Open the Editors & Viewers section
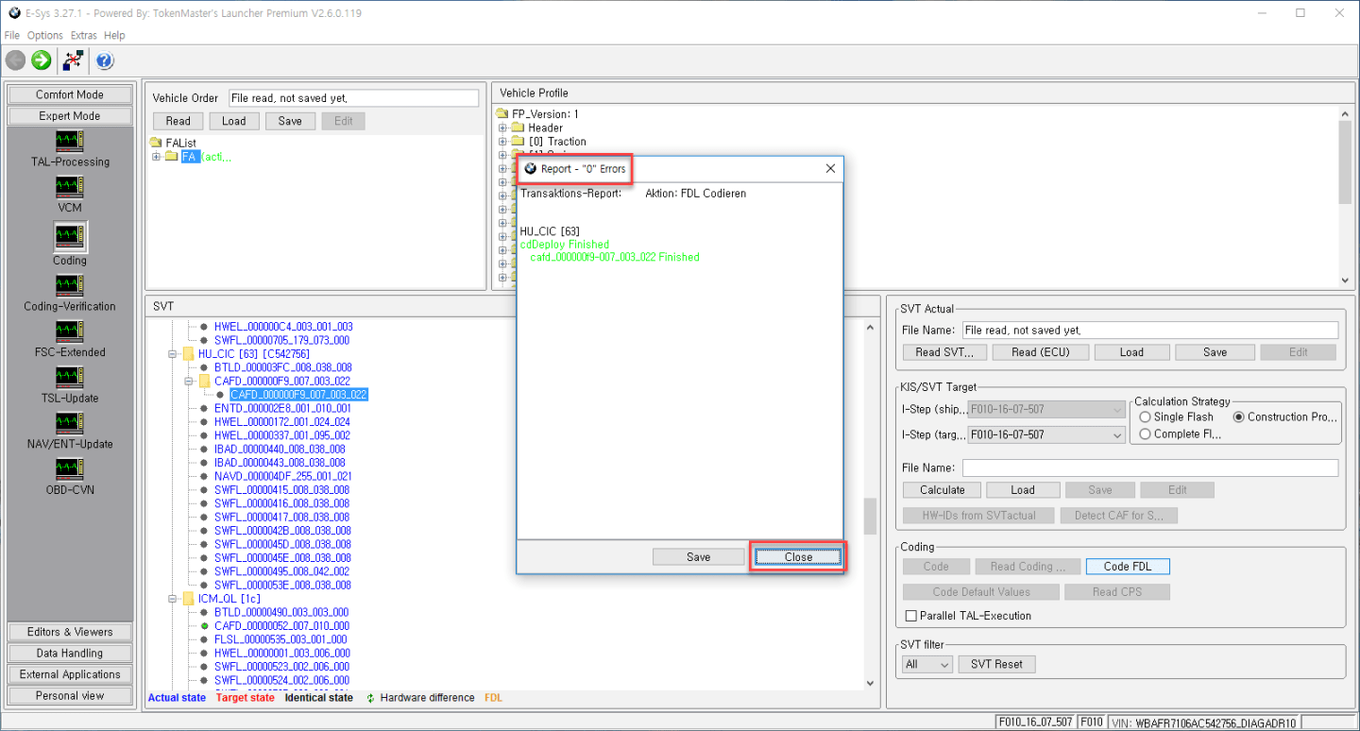The height and width of the screenshot is (731, 1360). (70, 632)
